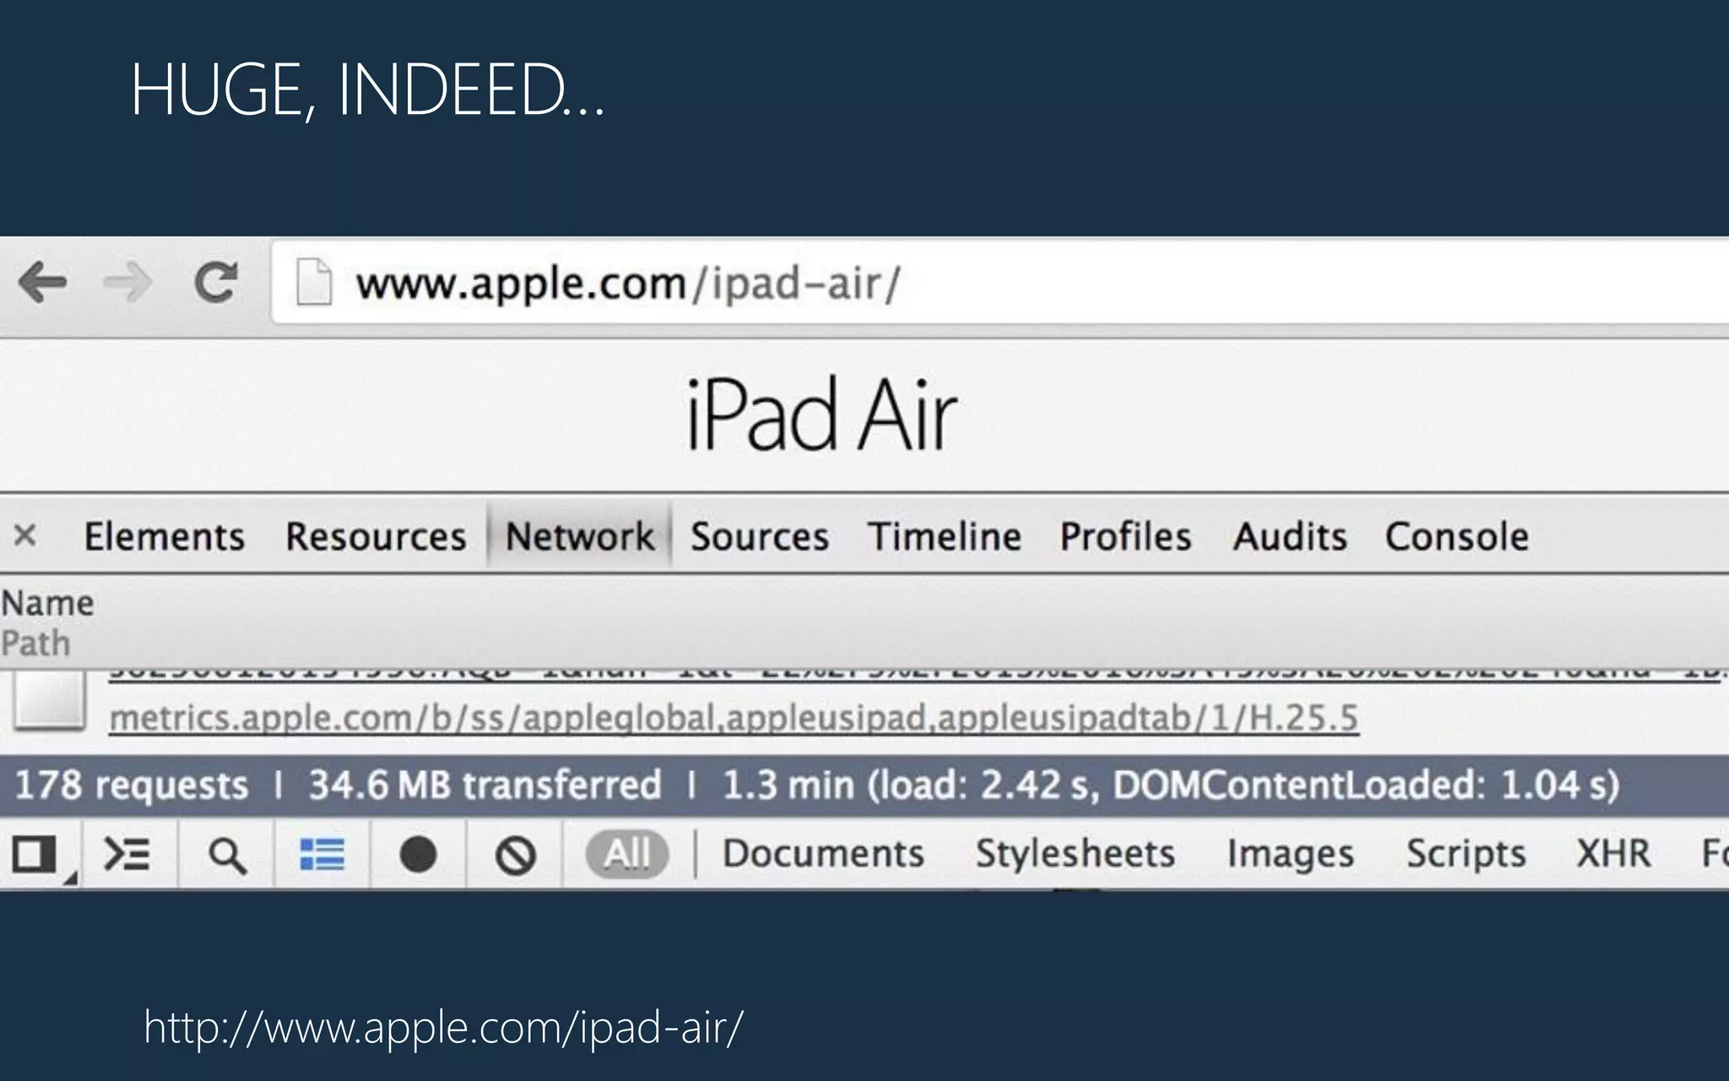The image size is (1729, 1081).
Task: Click the magnifier search icon in DevTools
Action: pos(226,856)
